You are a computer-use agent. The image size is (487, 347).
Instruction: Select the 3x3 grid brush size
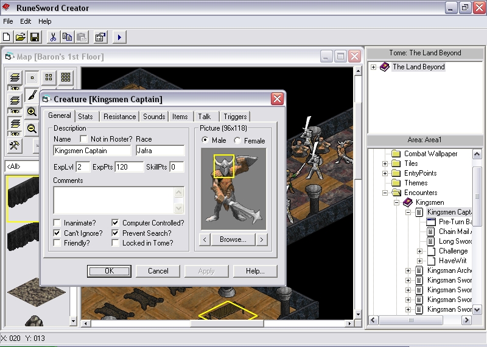tap(66, 77)
